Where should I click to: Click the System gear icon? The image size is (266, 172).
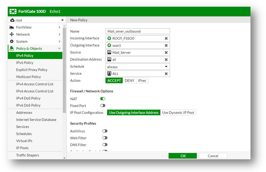click(12, 41)
